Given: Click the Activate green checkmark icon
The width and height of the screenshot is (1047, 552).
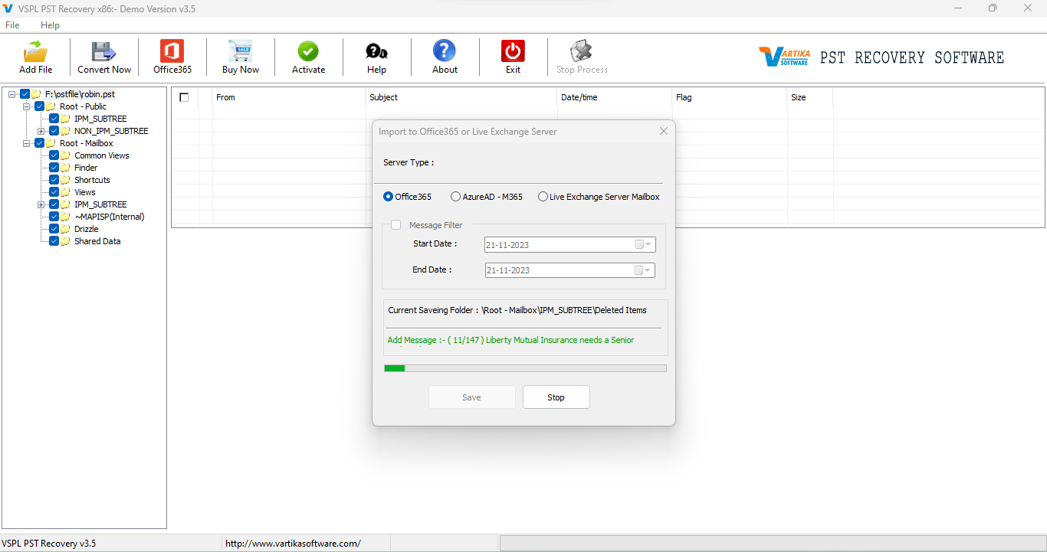Looking at the screenshot, I should tap(308, 52).
